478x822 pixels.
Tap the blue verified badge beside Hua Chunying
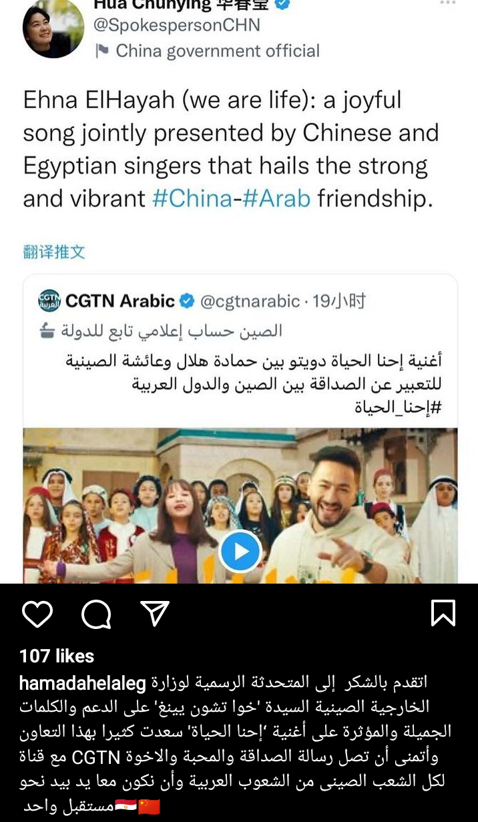click(x=283, y=3)
